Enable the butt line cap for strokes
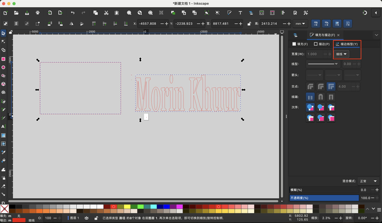The width and height of the screenshot is (382, 223). tap(310, 97)
